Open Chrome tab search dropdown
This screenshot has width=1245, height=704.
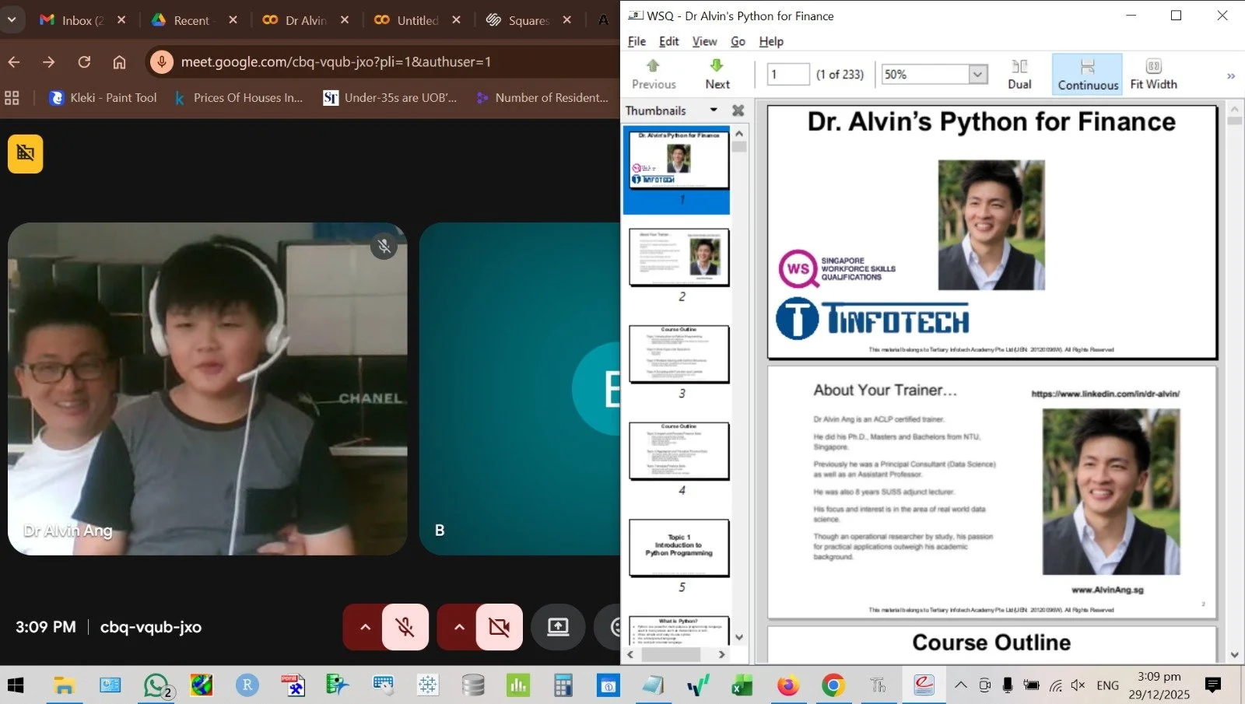pos(12,19)
